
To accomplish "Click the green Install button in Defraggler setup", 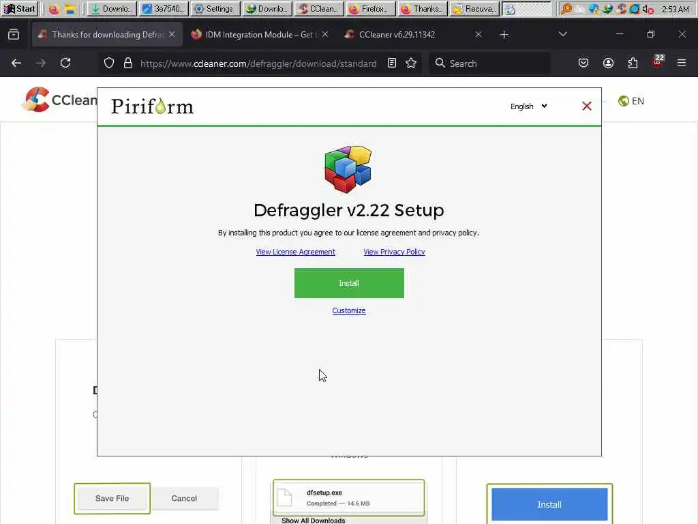I will click(349, 283).
